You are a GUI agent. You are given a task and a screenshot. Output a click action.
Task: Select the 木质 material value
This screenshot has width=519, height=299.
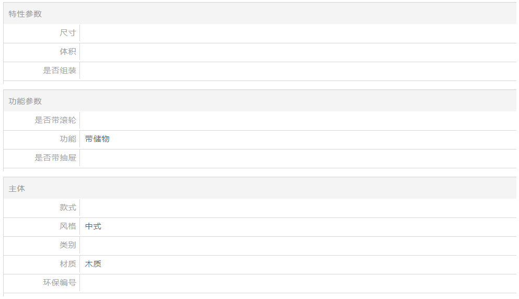(93, 264)
